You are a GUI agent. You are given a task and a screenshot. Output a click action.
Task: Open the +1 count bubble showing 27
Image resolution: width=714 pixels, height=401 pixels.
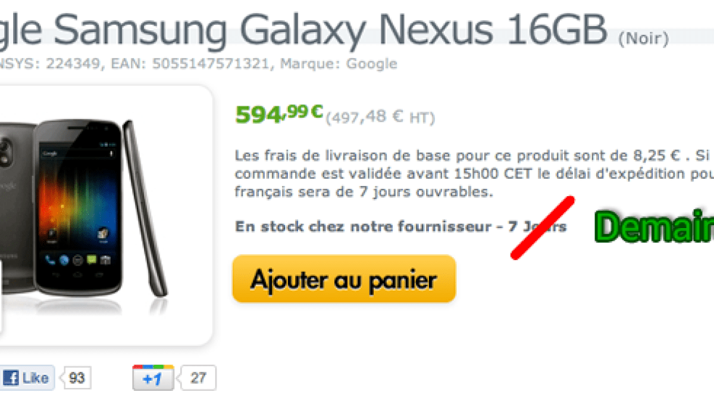[x=199, y=378]
